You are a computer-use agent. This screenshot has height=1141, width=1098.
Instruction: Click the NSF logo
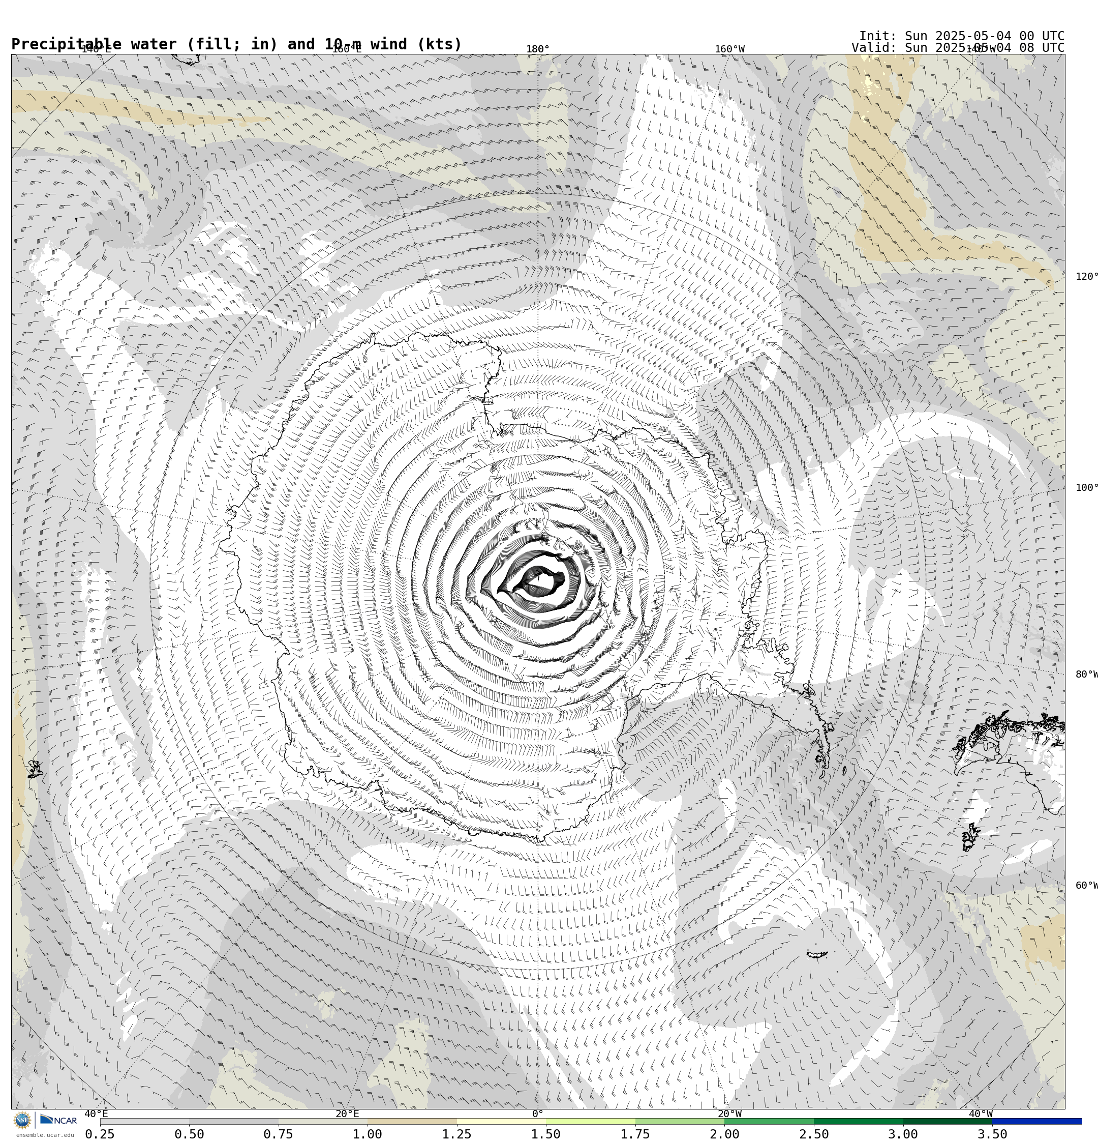tap(22, 1120)
